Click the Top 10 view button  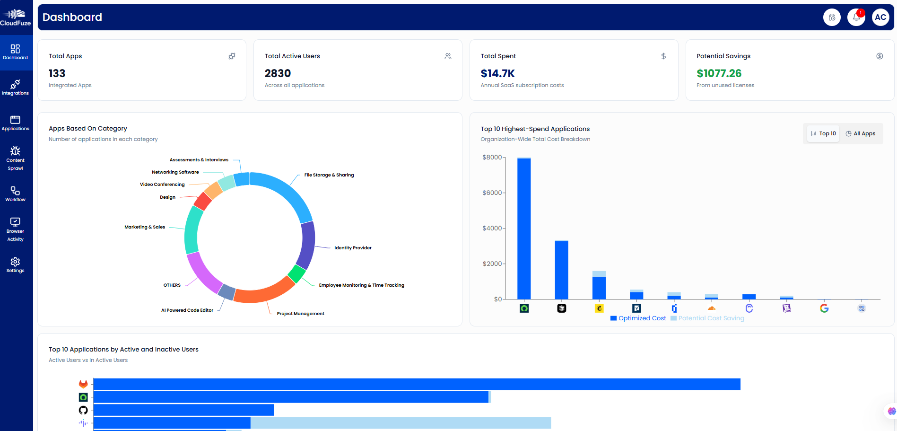click(823, 133)
